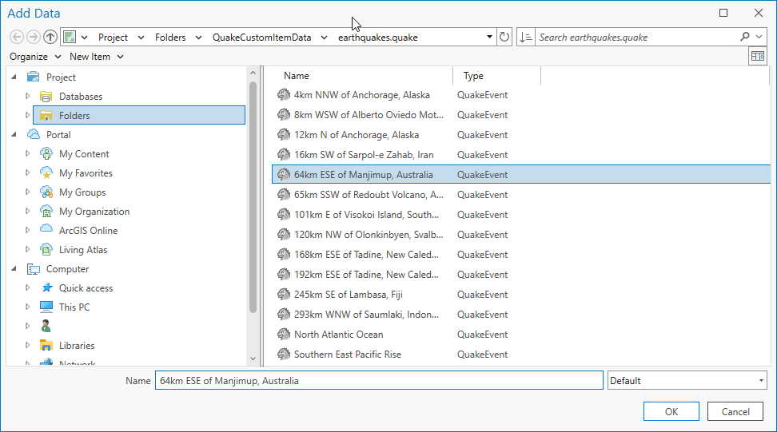
Task: Open the sort order options icon
Action: coord(525,37)
